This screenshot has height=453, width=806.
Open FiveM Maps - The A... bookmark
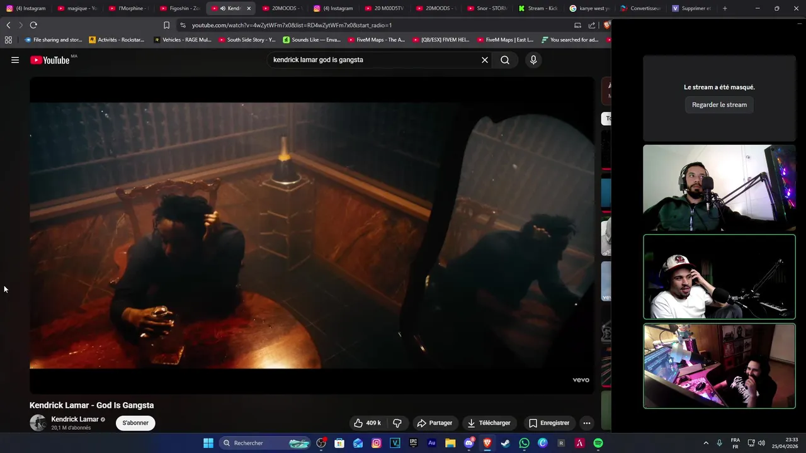[x=376, y=40]
